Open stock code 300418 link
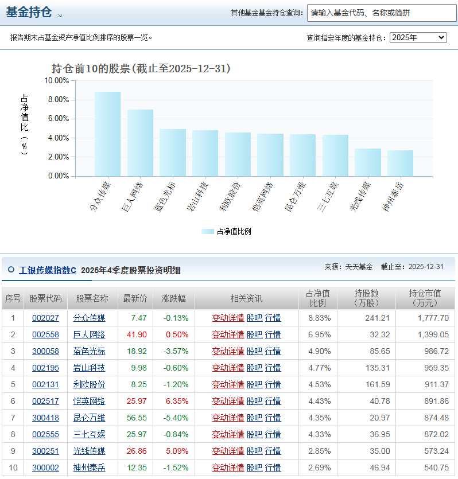 coord(45,418)
